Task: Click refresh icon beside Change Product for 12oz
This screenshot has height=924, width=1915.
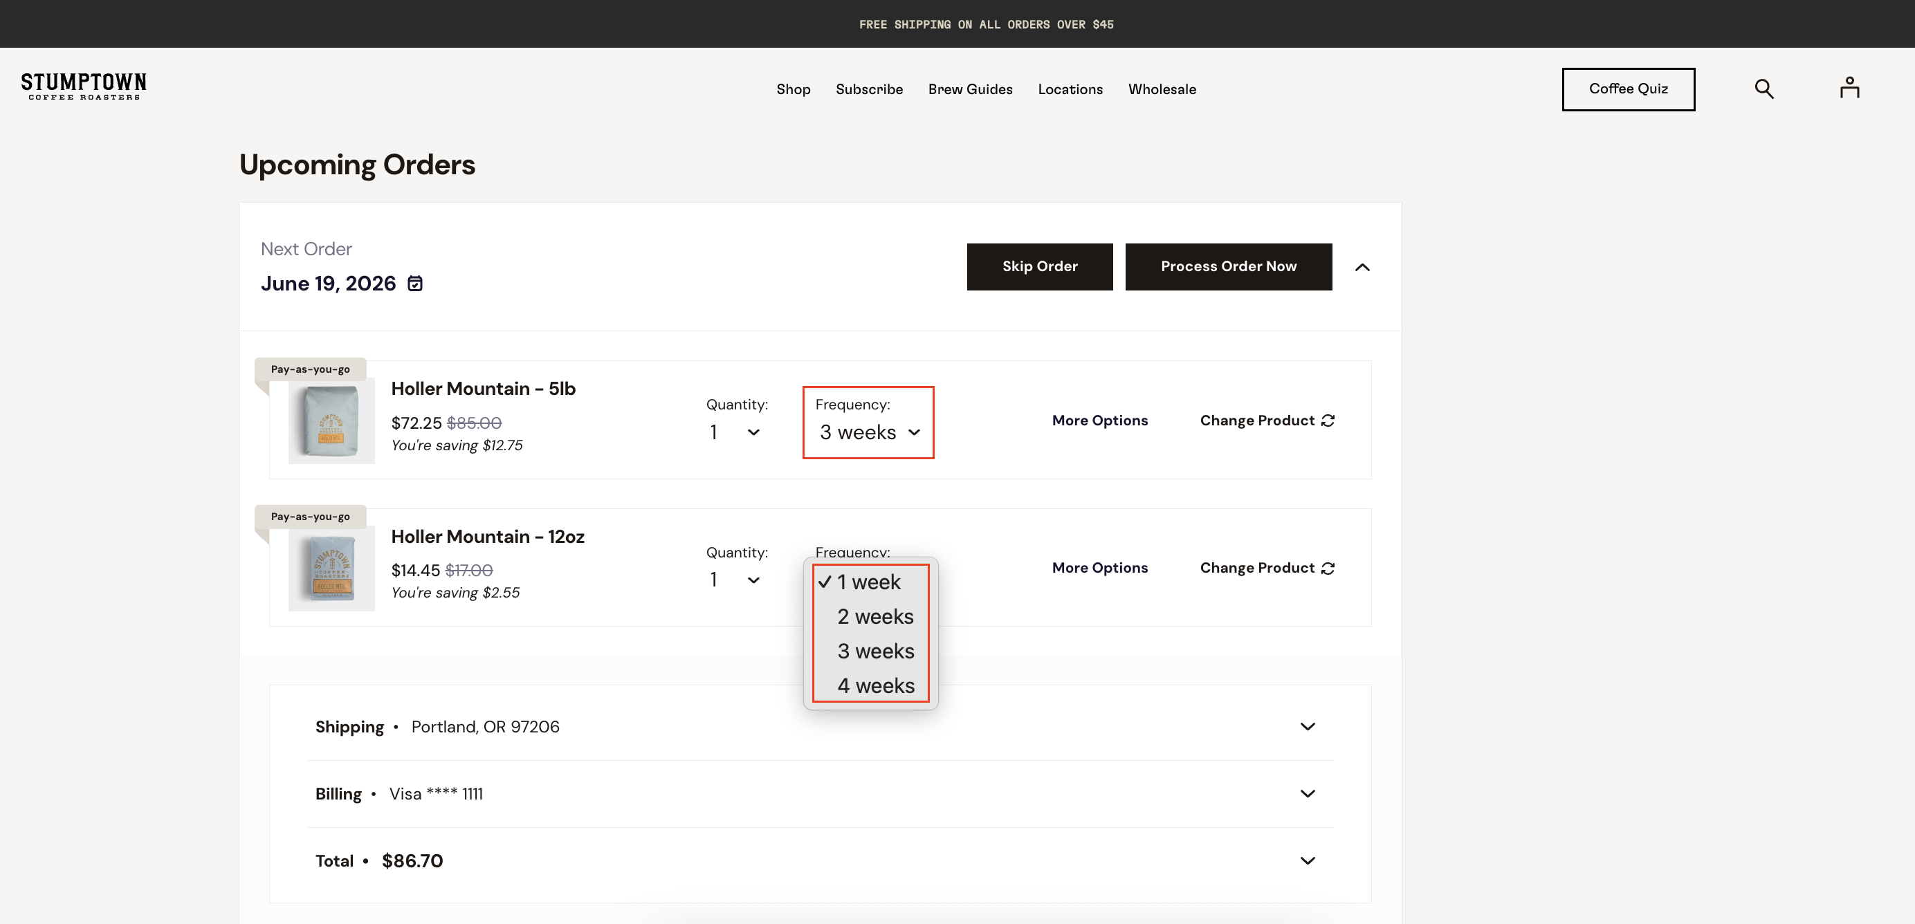Action: point(1328,568)
